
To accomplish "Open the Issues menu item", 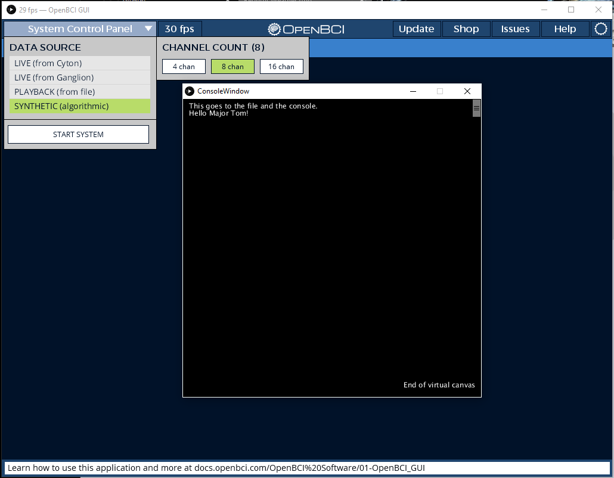I will coord(516,28).
